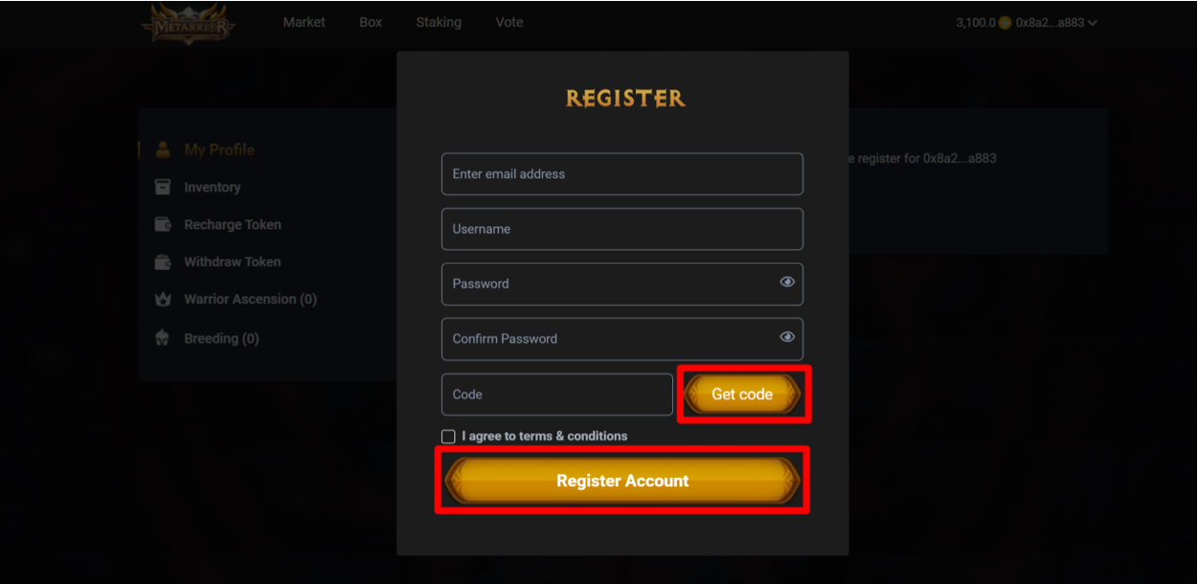Show password via eye icon in Password field

[x=787, y=282]
